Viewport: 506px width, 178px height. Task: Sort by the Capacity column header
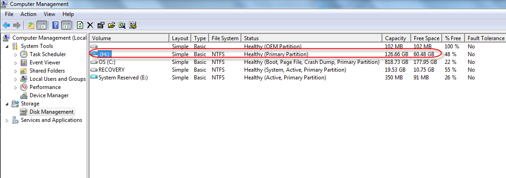tap(396, 38)
